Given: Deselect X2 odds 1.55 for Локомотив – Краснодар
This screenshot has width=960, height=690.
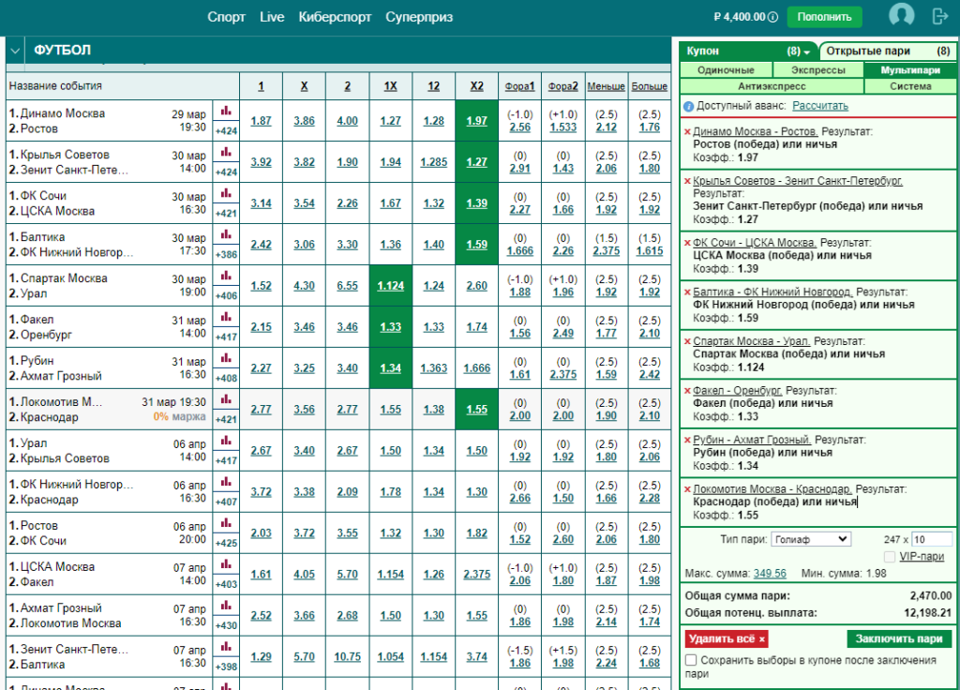Looking at the screenshot, I should 477,410.
